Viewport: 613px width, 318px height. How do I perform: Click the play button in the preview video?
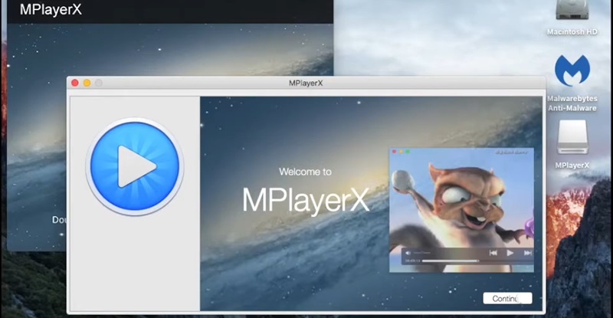coord(510,253)
